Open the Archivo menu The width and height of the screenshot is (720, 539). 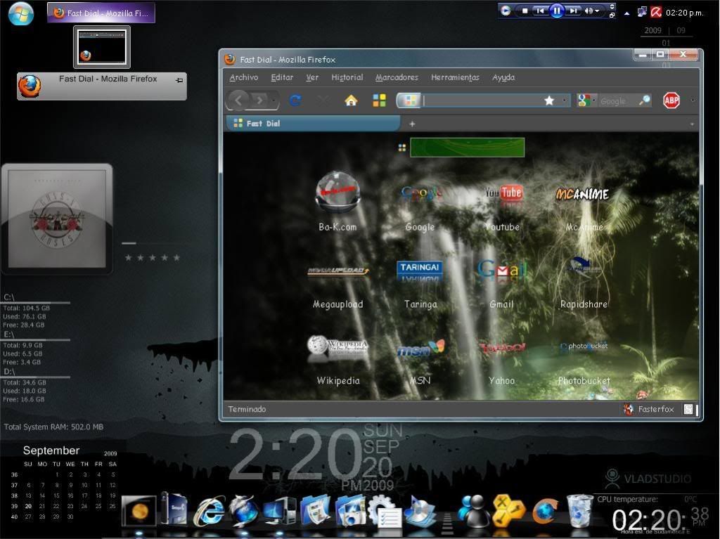click(244, 77)
